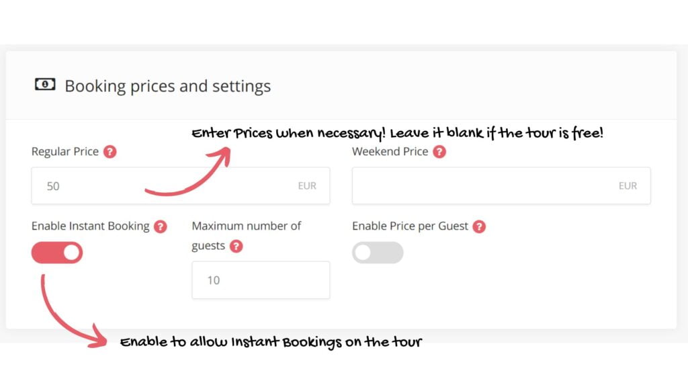Open the Enable Price per Guest help icon

(479, 226)
